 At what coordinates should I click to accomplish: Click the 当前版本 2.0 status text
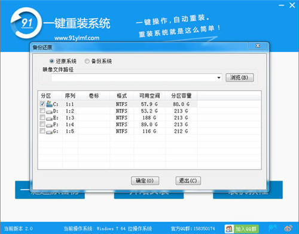point(19,229)
